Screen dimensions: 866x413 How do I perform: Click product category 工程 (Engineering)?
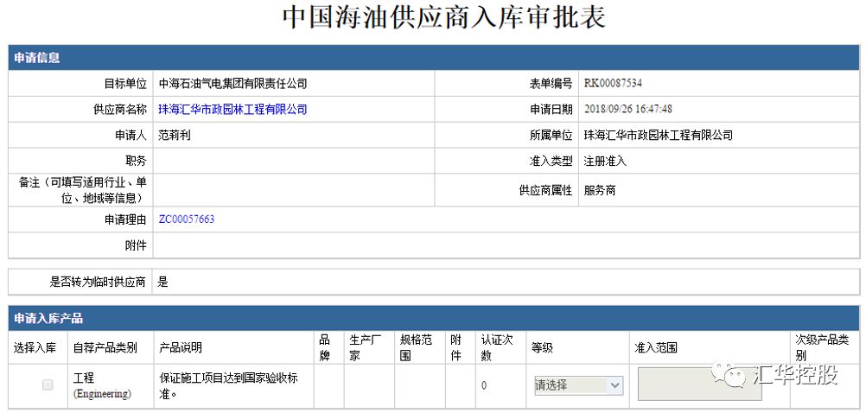coord(102,385)
